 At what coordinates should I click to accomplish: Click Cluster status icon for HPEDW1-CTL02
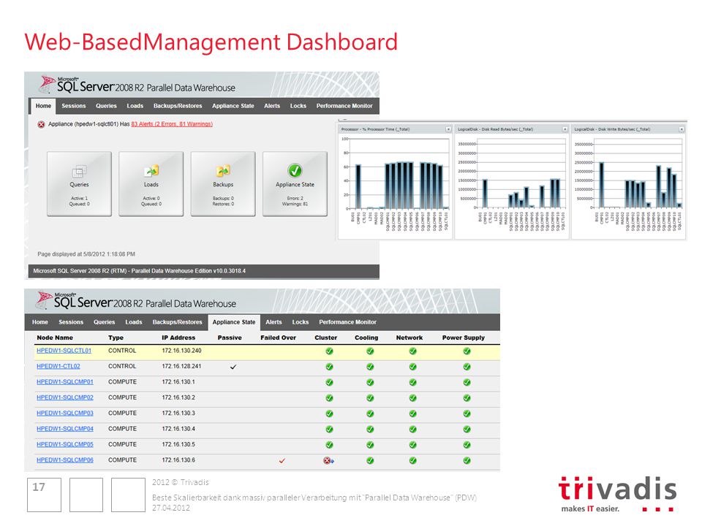coord(330,367)
